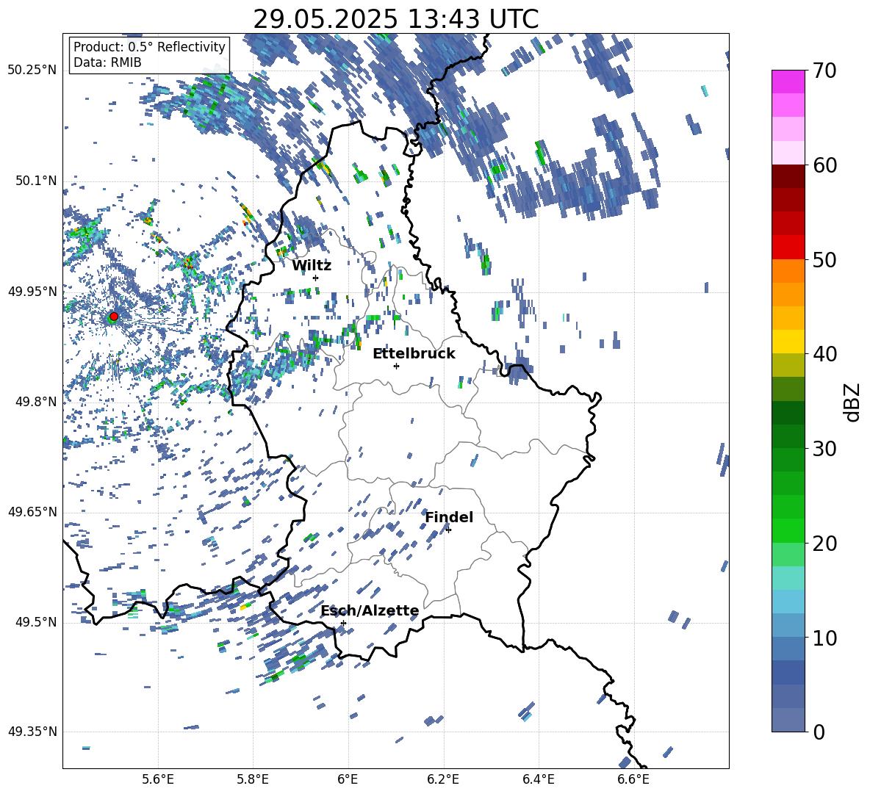Image resolution: width=870 pixels, height=794 pixels.
Task: Click the 6.2°E longitude label
Action: [x=443, y=779]
